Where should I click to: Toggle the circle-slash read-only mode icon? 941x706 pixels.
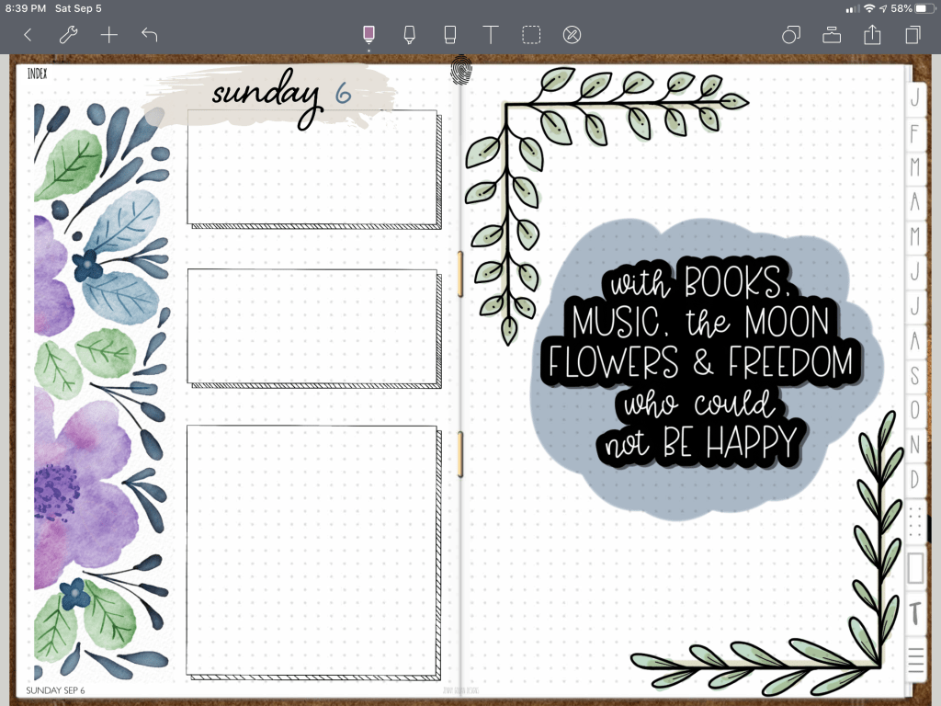[572, 35]
